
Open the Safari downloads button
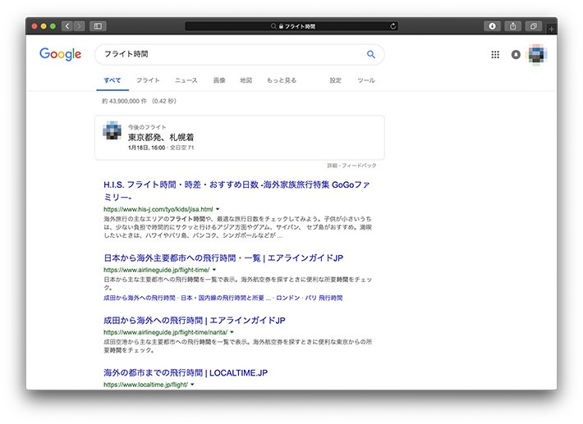click(493, 26)
